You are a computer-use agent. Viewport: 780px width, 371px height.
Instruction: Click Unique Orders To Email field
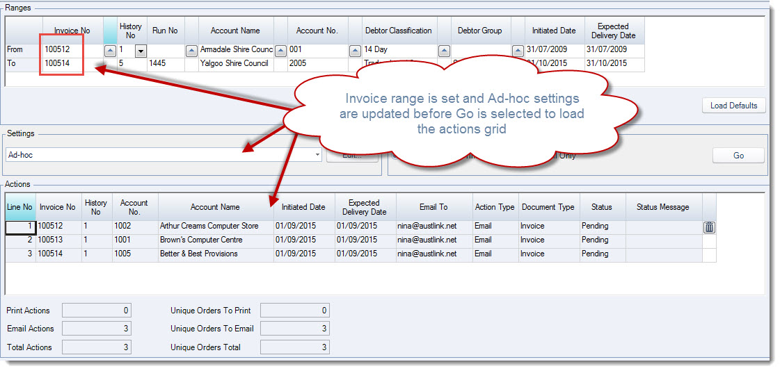pos(294,329)
